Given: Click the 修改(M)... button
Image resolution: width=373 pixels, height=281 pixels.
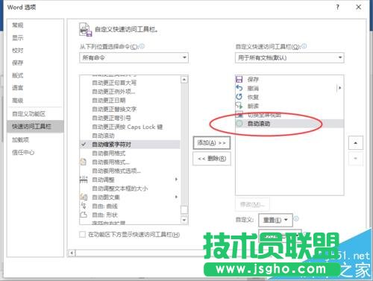Looking at the screenshot, I should pyautogui.click(x=252, y=204).
